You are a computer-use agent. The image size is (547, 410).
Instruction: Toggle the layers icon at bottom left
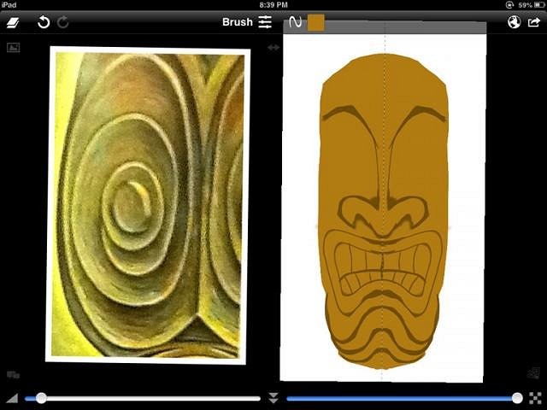13,374
